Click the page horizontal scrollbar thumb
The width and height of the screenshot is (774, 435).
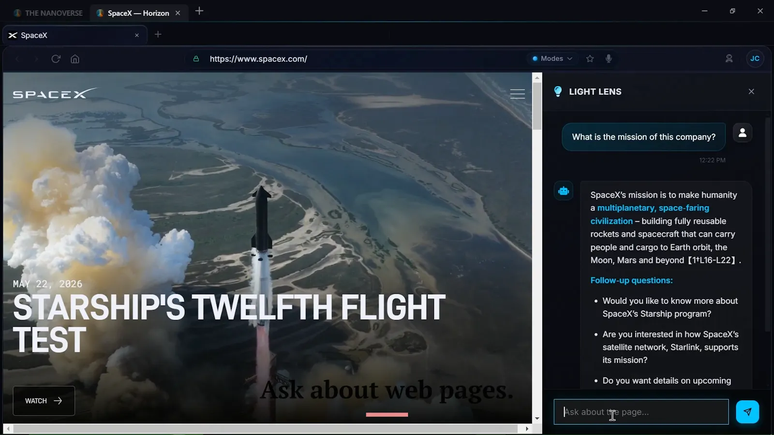point(266,429)
